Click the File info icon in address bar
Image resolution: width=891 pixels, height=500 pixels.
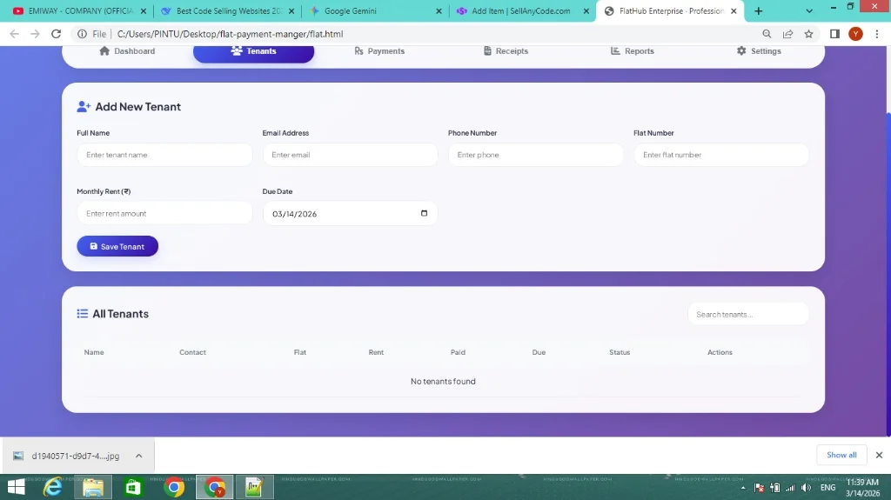click(x=83, y=34)
